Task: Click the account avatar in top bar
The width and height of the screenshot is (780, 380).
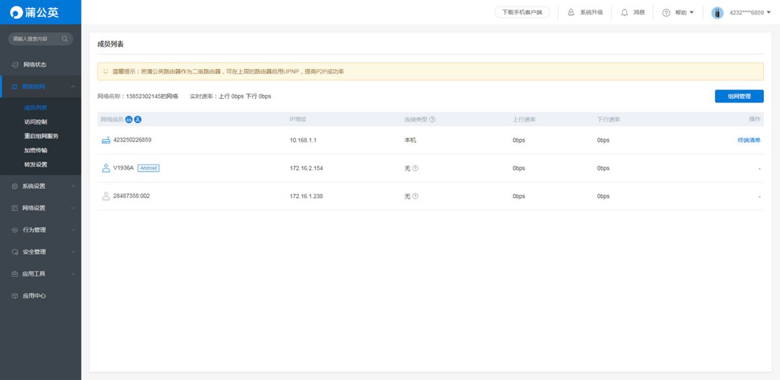Action: [x=718, y=13]
